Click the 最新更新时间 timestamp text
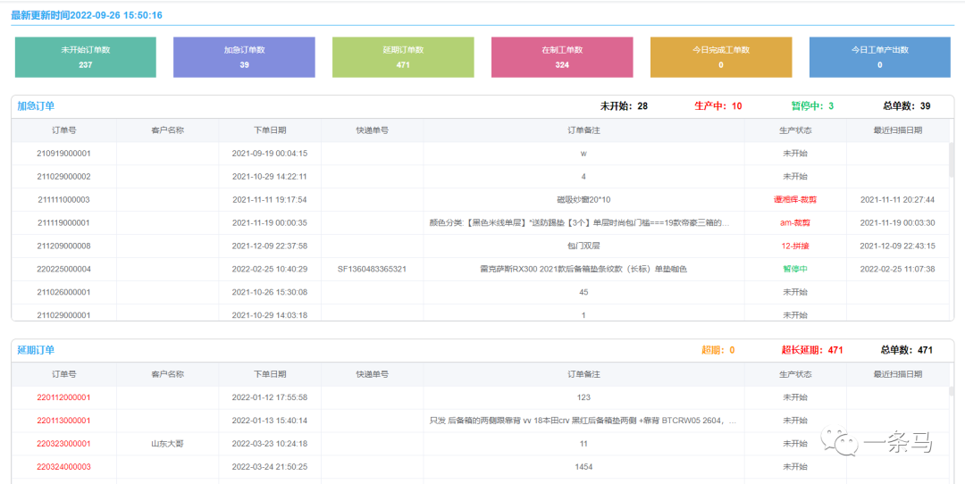The height and width of the screenshot is (484, 965). coord(87,15)
